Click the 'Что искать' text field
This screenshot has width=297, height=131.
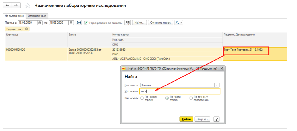(x=180, y=91)
